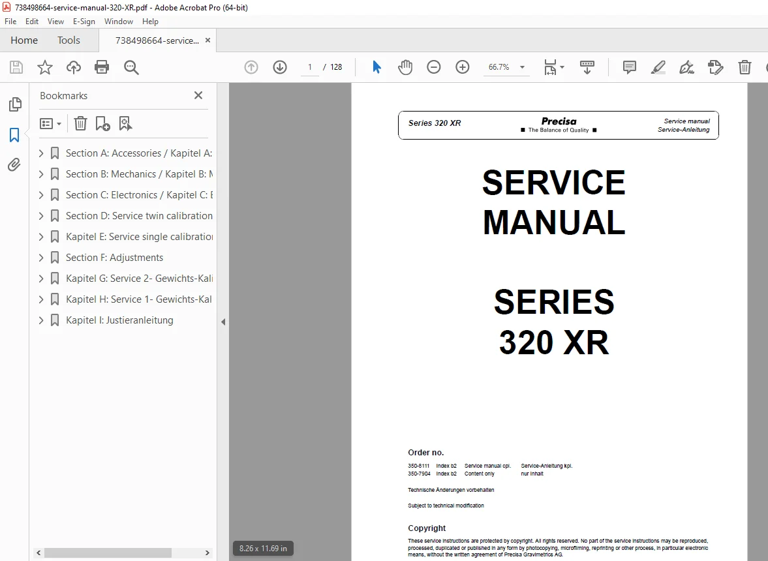Add new bookmark icon

tap(103, 123)
